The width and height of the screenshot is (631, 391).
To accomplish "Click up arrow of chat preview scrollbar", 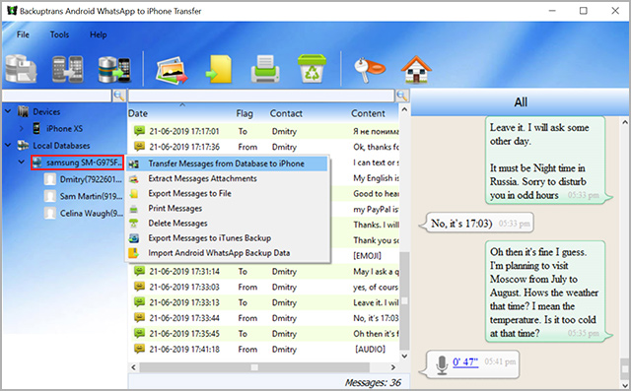I will click(x=625, y=122).
